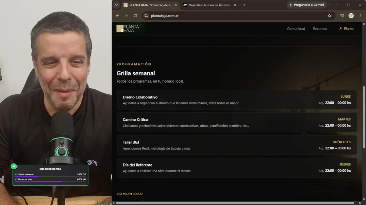Click the Diseño Colaborativo time '22:00 – 00:00 hs'
Image resolution: width=366 pixels, height=205 pixels.
click(338, 103)
